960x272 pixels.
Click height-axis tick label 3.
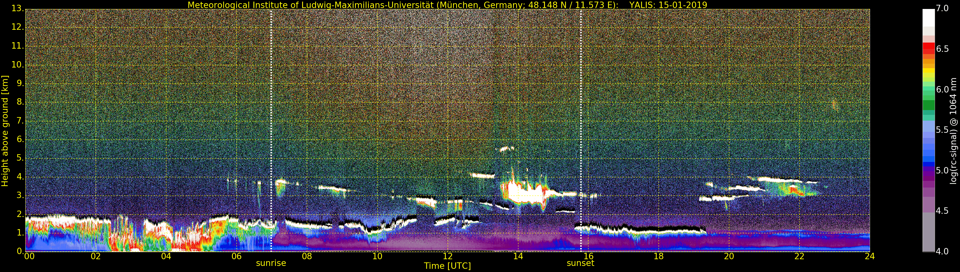[x=20, y=196]
